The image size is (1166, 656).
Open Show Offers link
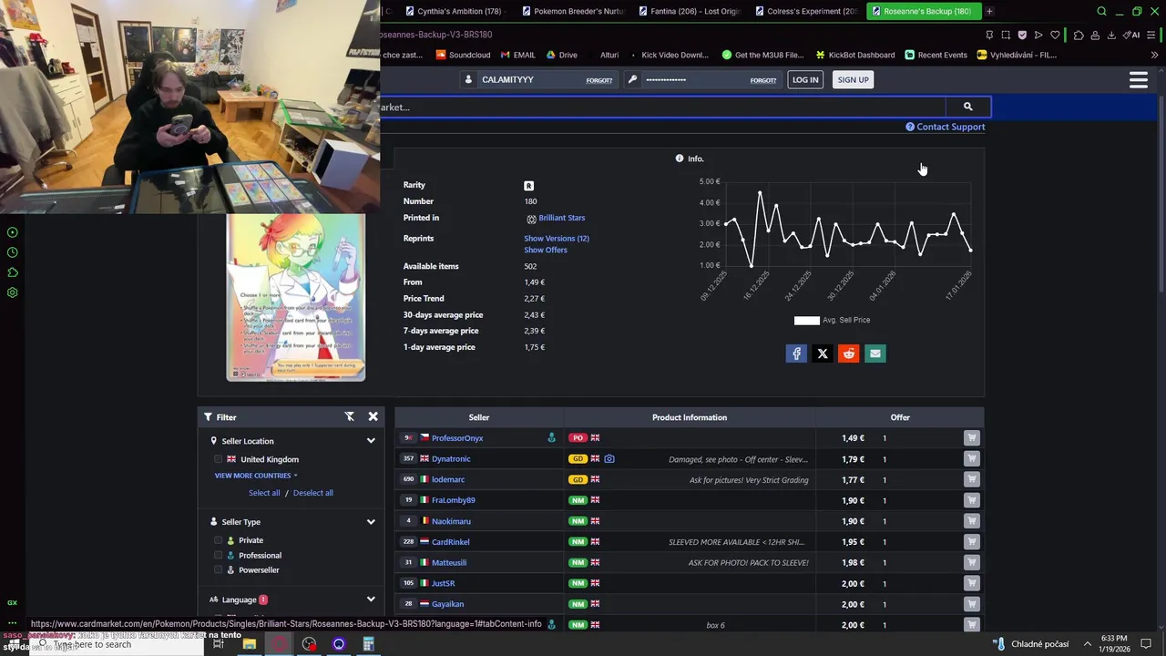(546, 250)
